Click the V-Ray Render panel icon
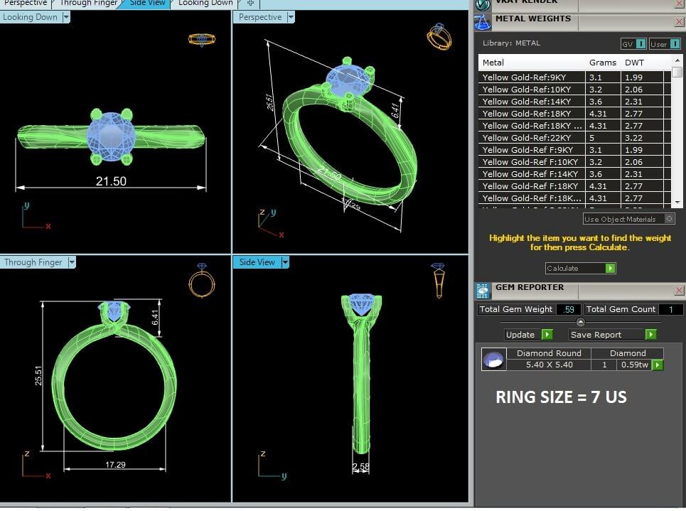This screenshot has width=686, height=511. (x=483, y=4)
